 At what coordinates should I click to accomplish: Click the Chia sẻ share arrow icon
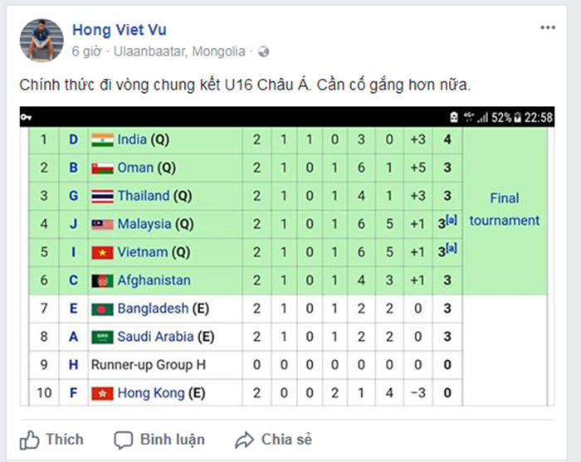click(244, 440)
